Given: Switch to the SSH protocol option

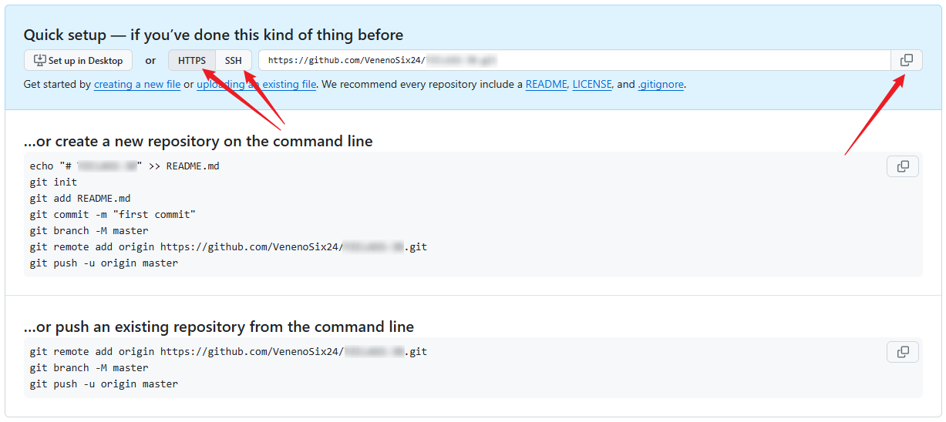Looking at the screenshot, I should click(233, 60).
